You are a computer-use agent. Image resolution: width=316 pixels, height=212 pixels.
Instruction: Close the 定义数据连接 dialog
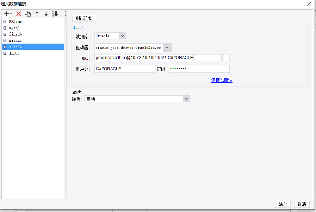pyautogui.click(x=309, y=4)
